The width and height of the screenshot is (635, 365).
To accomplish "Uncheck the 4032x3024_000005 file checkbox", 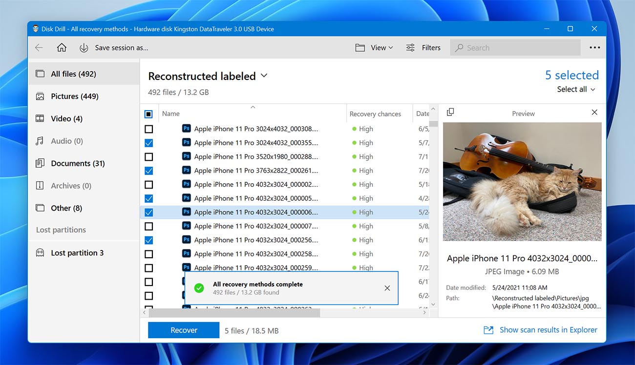I will tap(148, 198).
